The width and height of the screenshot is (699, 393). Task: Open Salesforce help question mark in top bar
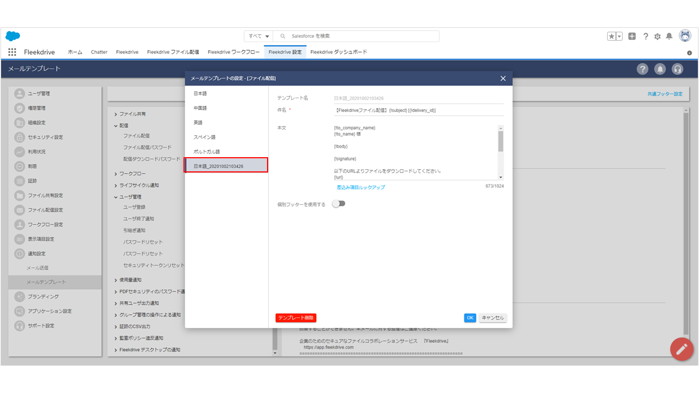[645, 36]
